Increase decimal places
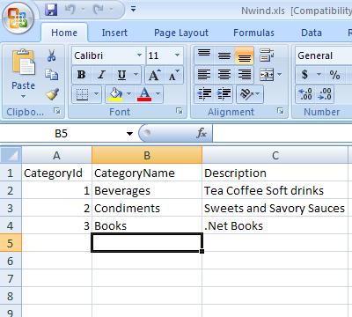The image size is (352, 317). click(x=305, y=94)
